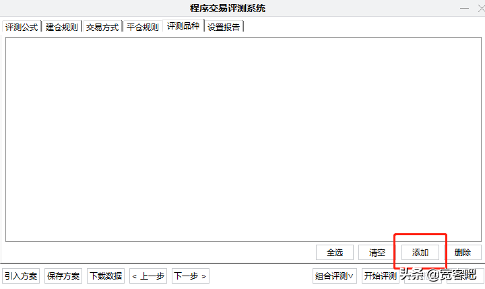Click the 评测品种 tab

(x=183, y=27)
